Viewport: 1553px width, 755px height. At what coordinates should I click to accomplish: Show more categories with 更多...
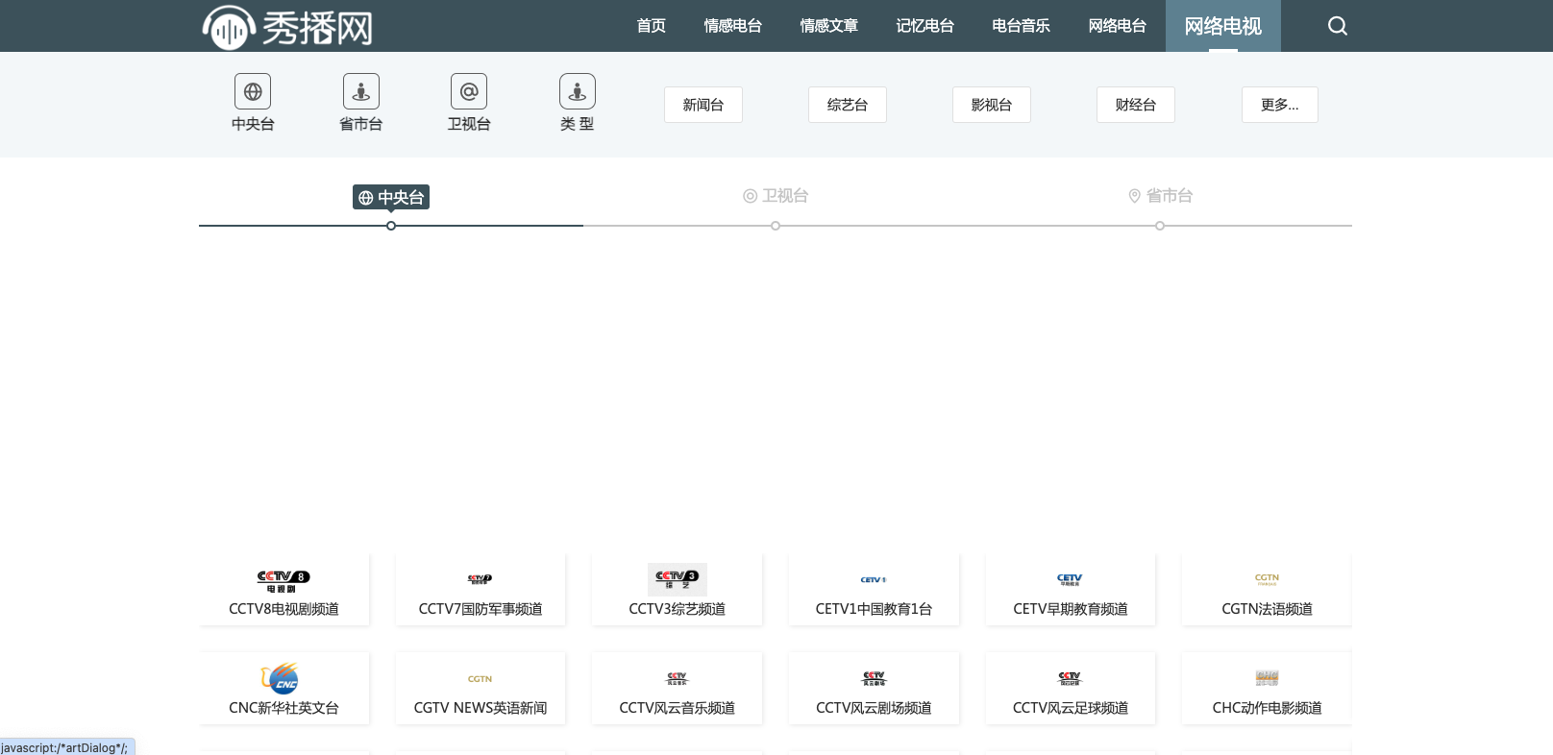[1280, 105]
